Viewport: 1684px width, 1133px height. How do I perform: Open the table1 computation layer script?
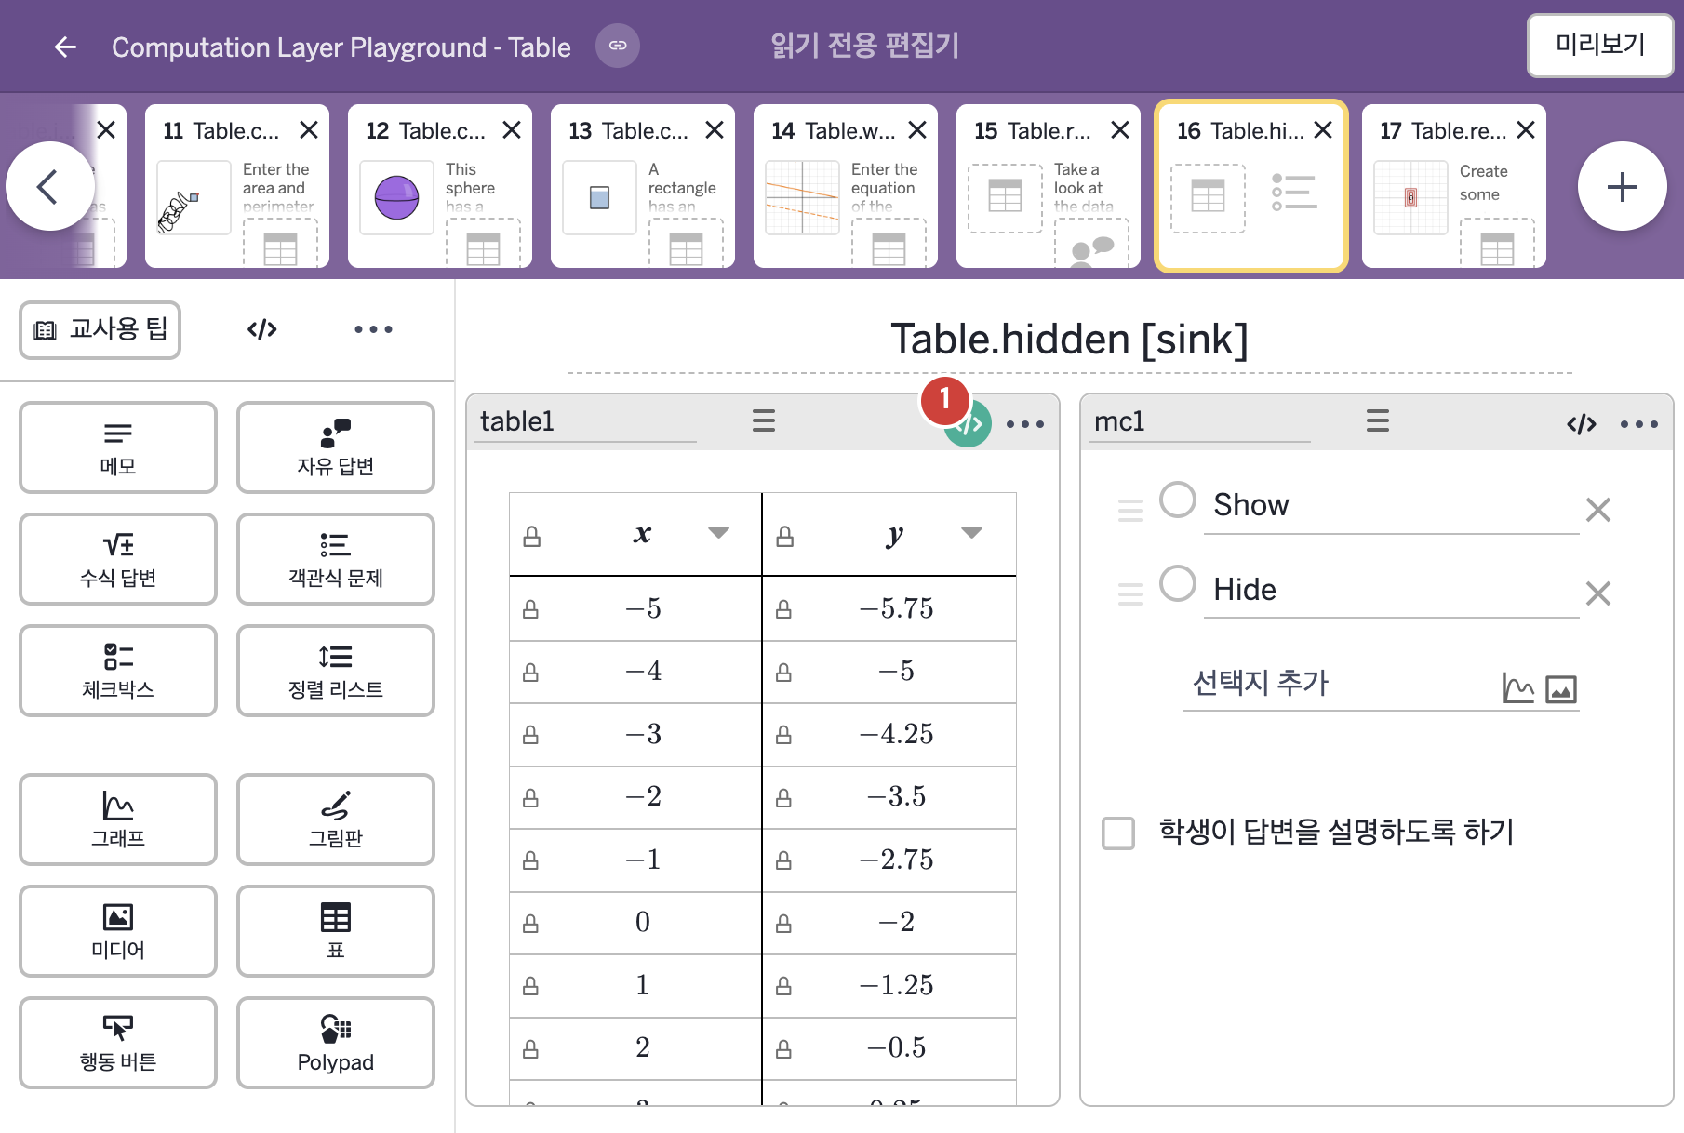pyautogui.click(x=969, y=424)
